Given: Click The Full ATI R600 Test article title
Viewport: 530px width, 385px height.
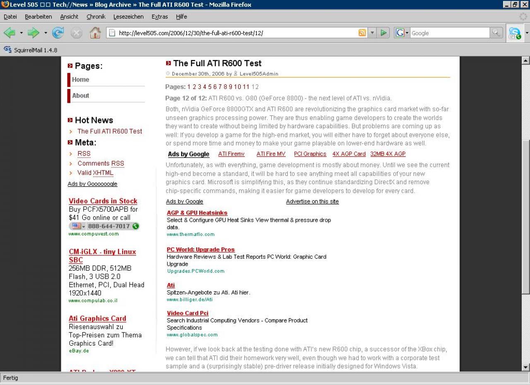Looking at the screenshot, I should pyautogui.click(x=217, y=63).
